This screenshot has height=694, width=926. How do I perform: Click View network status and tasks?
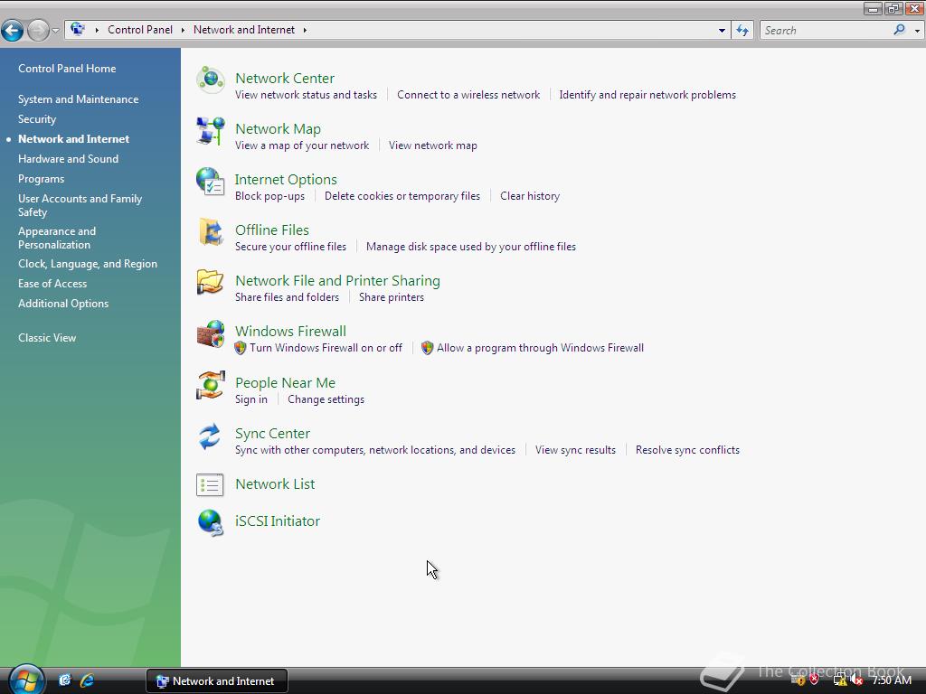tap(306, 95)
